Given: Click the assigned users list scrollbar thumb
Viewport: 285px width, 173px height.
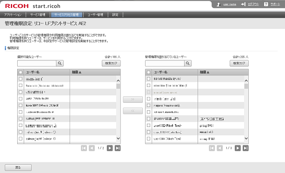Looking at the screenshot, I should coord(246,86).
